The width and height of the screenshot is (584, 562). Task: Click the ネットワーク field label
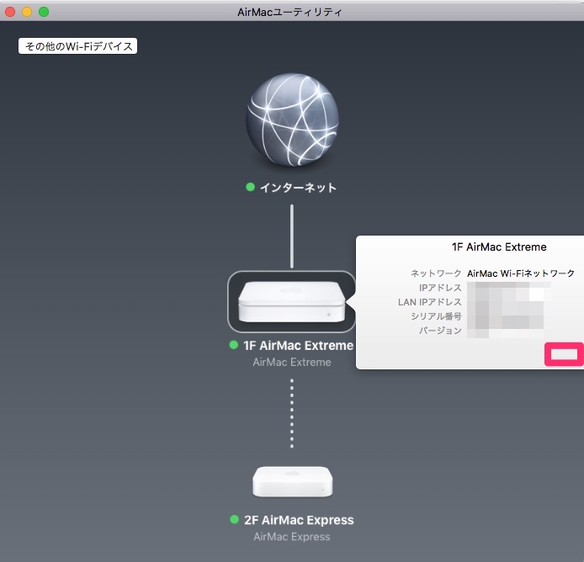point(436,273)
